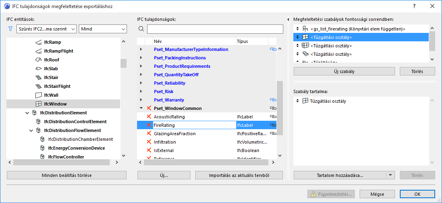Select IfcDistributionControlElement entity
Viewport: 442px width, 203px height.
pyautogui.click(x=75, y=121)
